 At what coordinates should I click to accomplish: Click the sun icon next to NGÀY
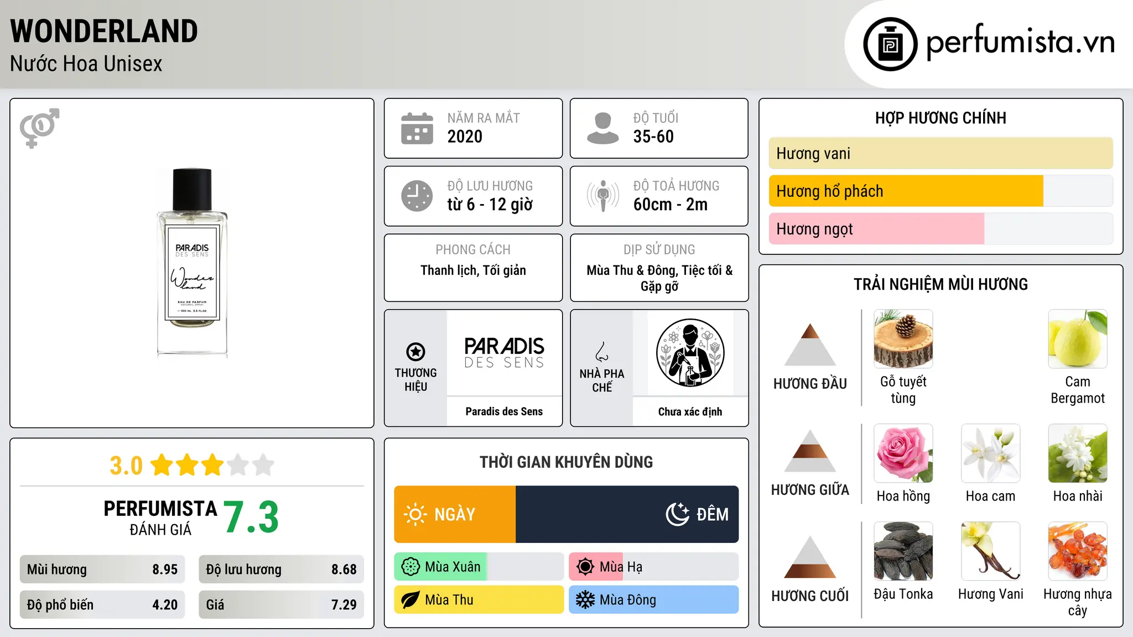click(415, 514)
